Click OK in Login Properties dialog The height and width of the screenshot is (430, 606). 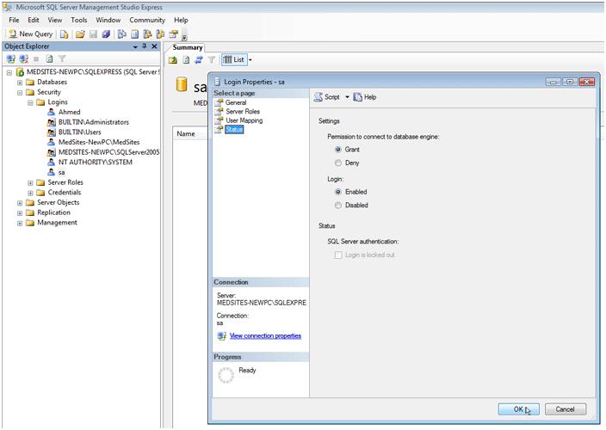tap(519, 409)
